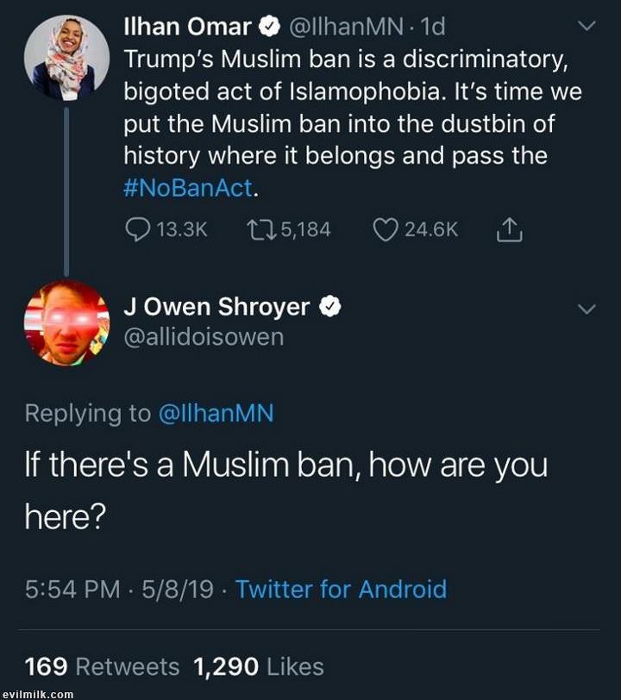Click @IlhanMN in the Replying to line
The width and height of the screenshot is (621, 700).
coord(216,413)
